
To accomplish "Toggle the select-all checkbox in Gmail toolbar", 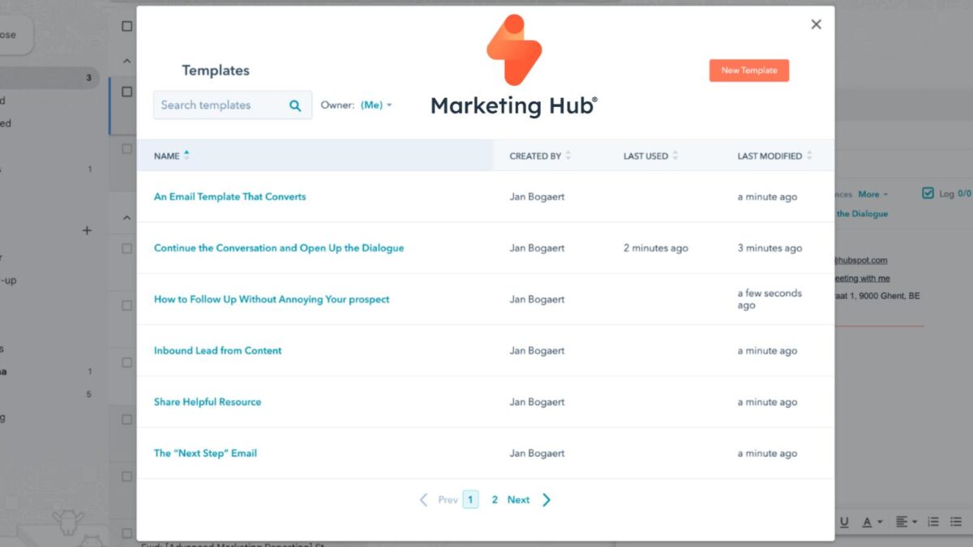I will pos(126,26).
